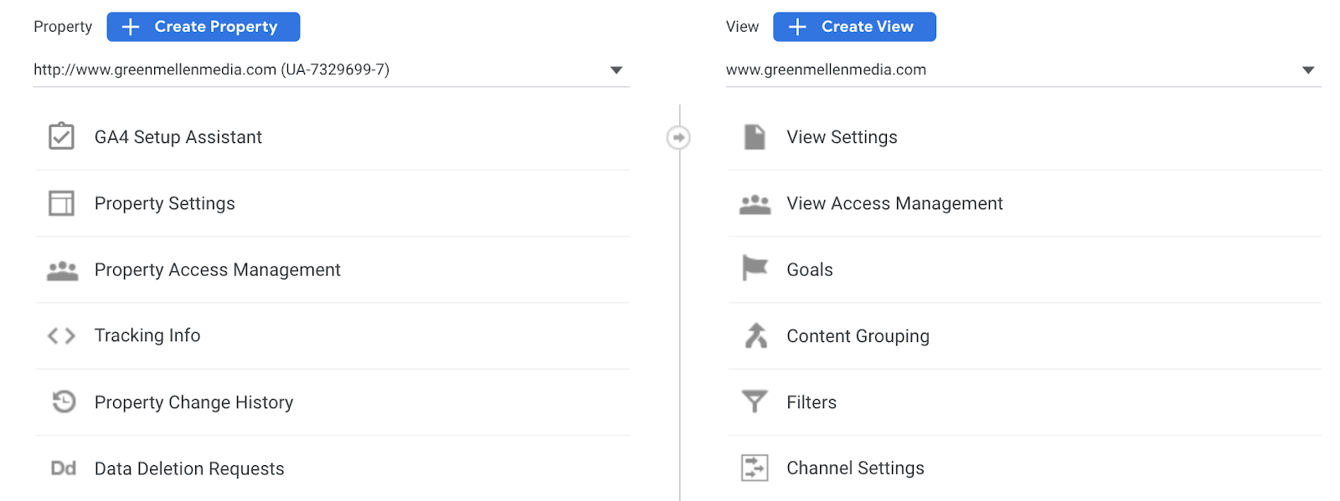Screen dimensions: 1340x501
Task: Click the Tracking Info code brackets icon
Action: [61, 336]
